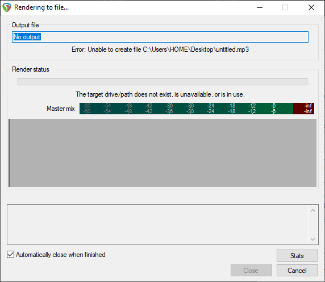Click the greyed-out Close button
The width and height of the screenshot is (325, 282).
pos(251,271)
